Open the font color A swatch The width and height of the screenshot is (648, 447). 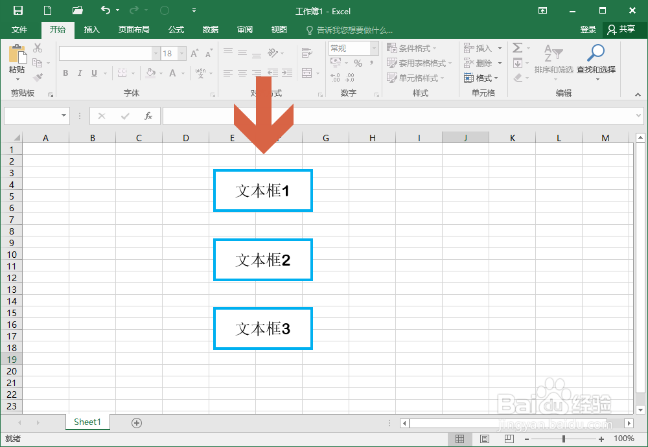point(173,73)
